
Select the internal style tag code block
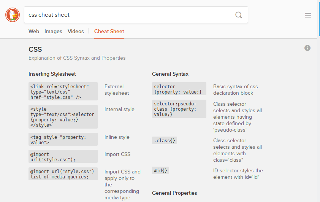[x=63, y=117]
